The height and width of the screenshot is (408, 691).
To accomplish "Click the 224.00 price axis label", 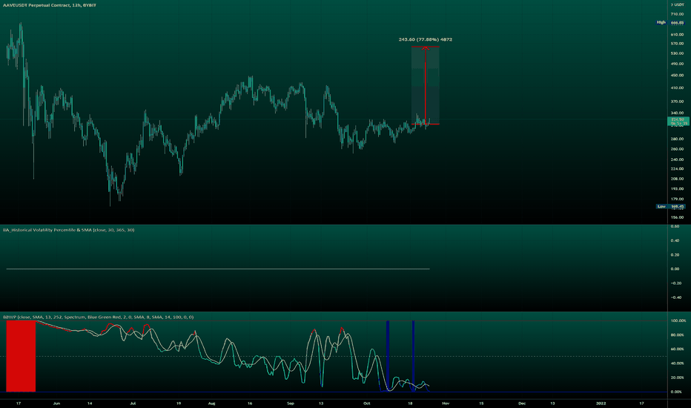I will [x=678, y=169].
